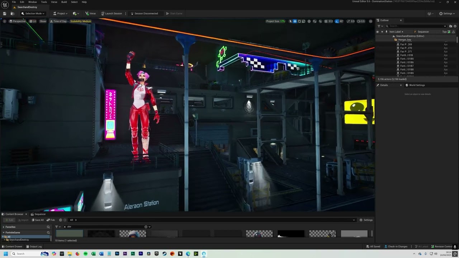
Task: Select the Fac P...270 actor row
Action: click(406, 48)
